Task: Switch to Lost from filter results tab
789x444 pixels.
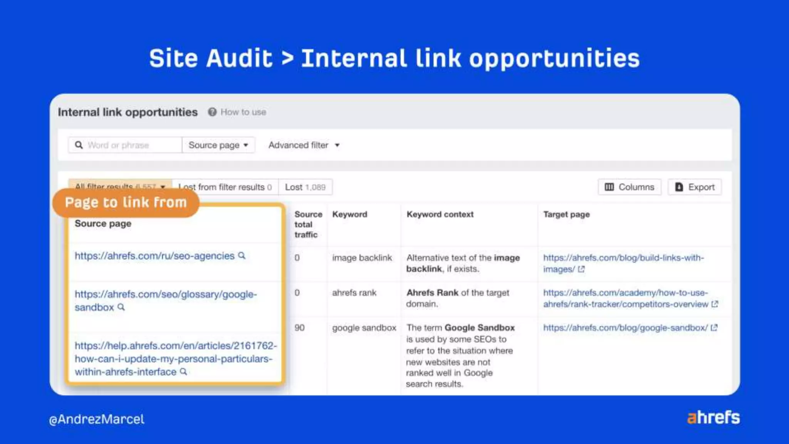Action: [225, 187]
